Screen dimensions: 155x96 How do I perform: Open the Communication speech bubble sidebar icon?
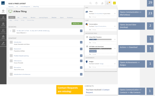3,31
